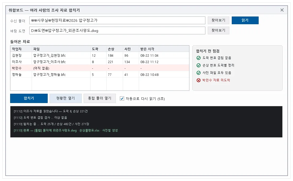The height and width of the screenshot is (181, 293).
Task: Click log line 도곽 번호 겹침 검사
Action: pyautogui.click(x=40, y=117)
